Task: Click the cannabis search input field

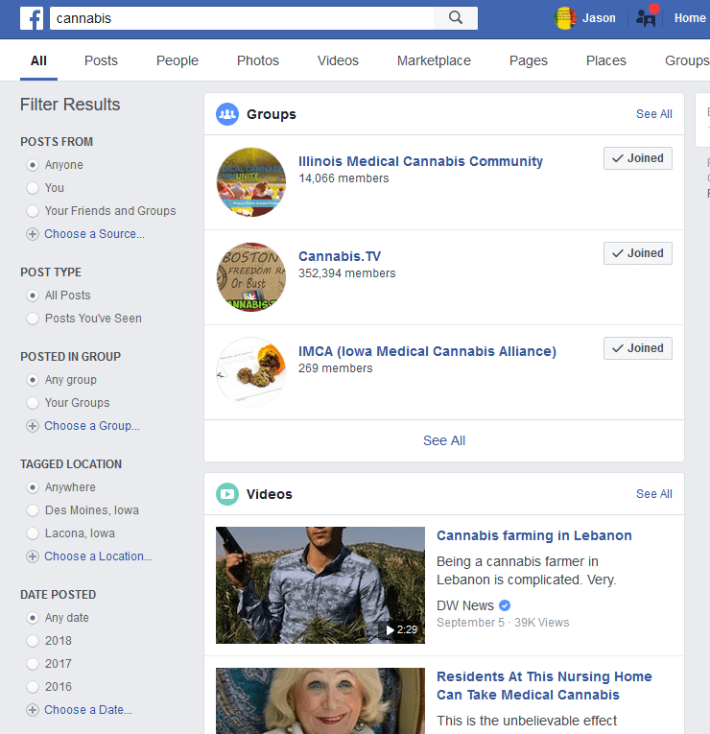Action: tap(242, 18)
